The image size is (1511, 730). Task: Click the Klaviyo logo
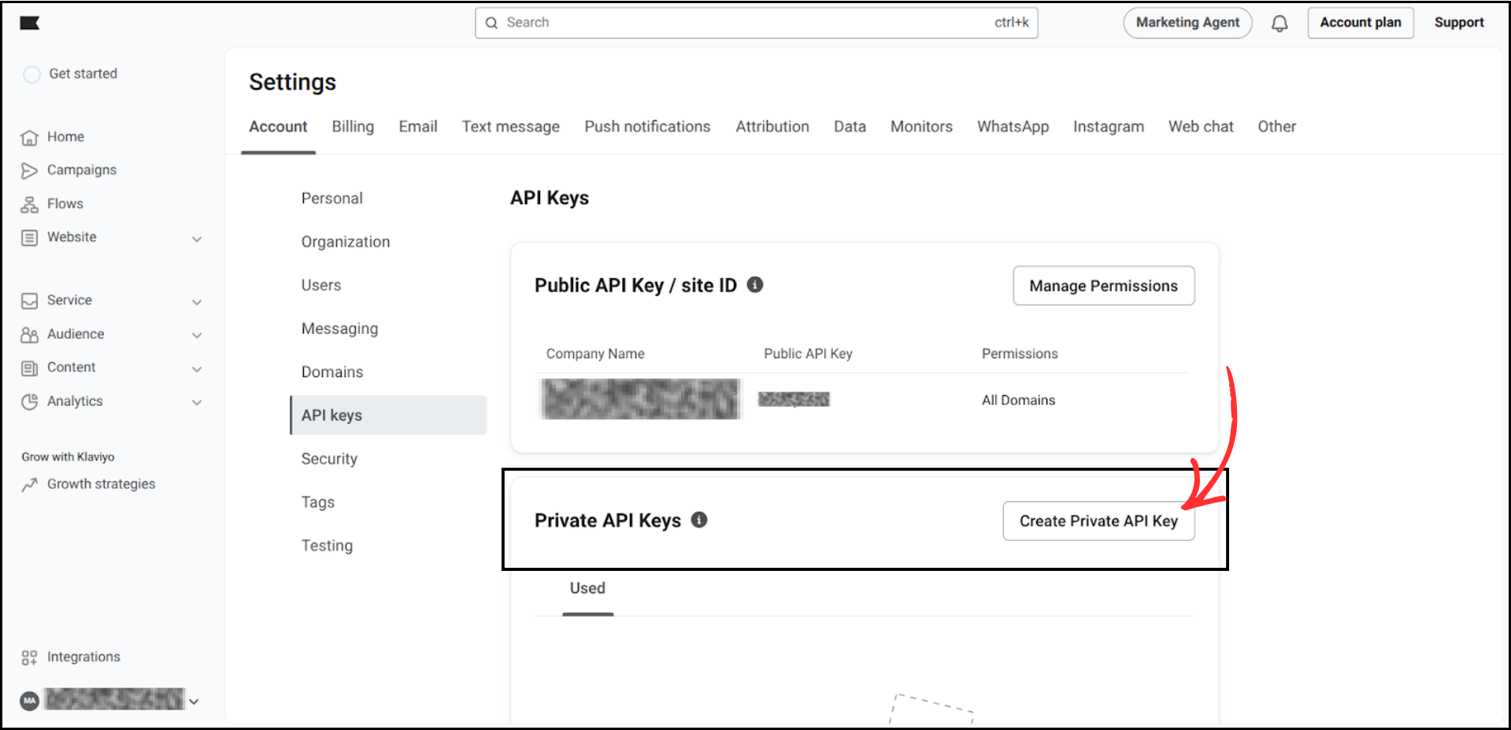coord(29,23)
